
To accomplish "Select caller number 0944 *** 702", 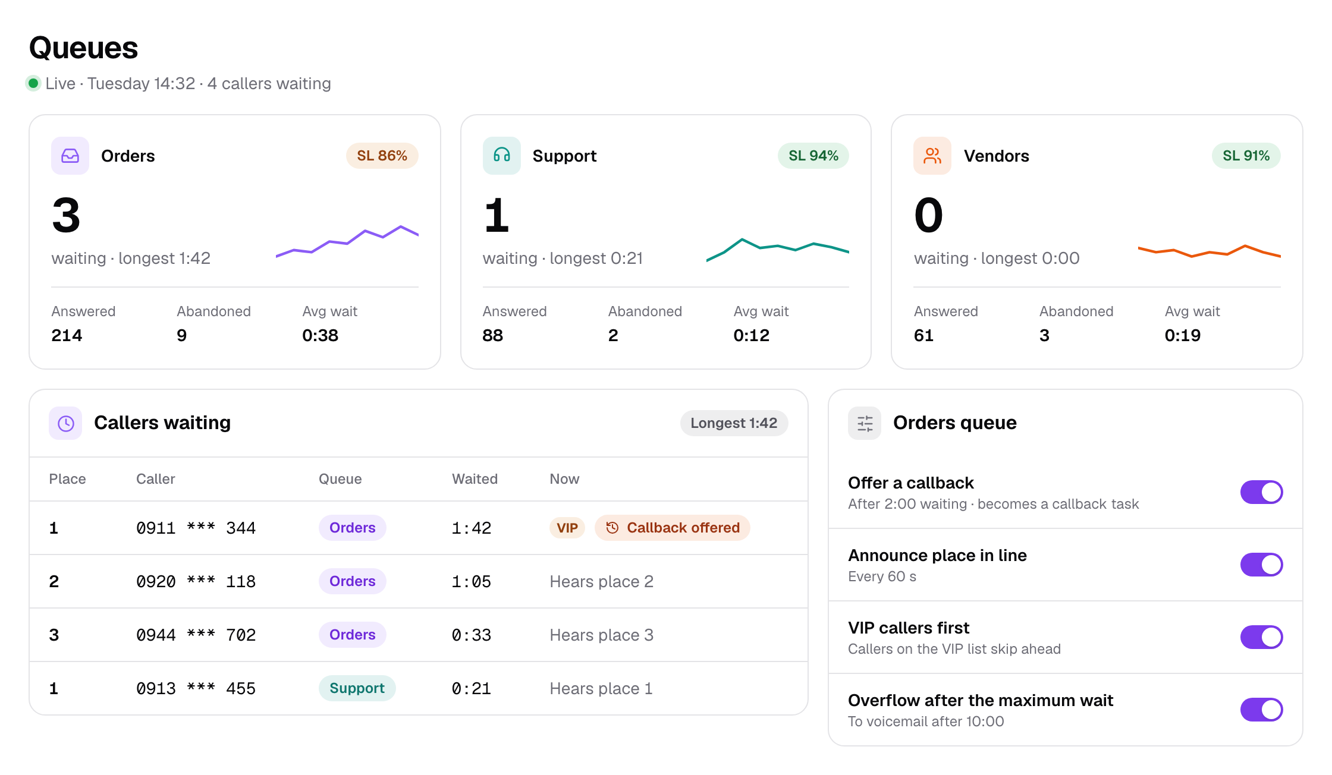I will click(x=196, y=635).
